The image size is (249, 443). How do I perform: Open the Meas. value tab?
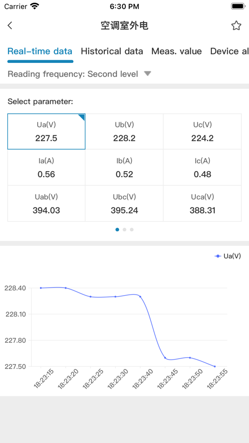click(177, 51)
